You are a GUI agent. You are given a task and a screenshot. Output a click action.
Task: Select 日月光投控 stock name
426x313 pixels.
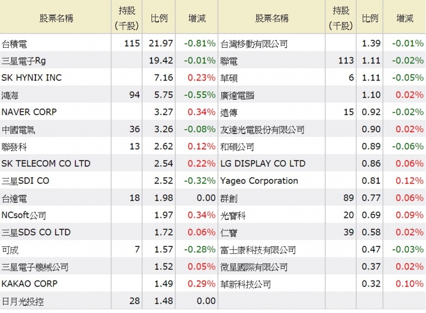pyautogui.click(x=23, y=301)
